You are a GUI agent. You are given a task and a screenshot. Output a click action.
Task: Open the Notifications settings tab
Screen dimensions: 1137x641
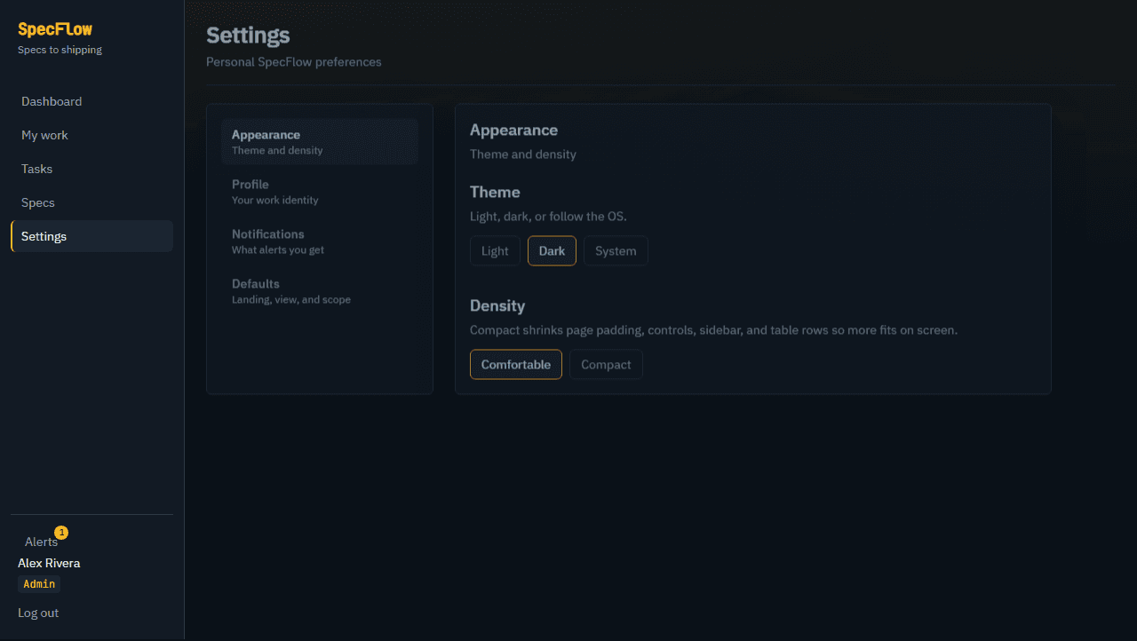pos(320,241)
